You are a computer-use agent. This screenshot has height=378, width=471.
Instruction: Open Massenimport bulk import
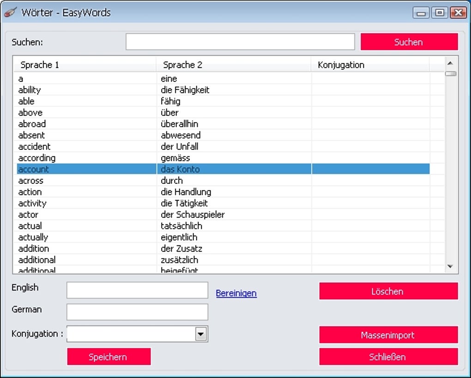pos(388,335)
